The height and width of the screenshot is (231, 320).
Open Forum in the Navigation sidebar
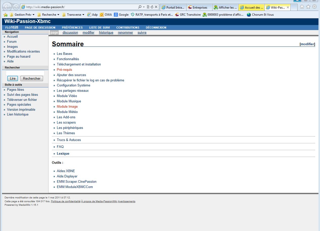click(12, 41)
